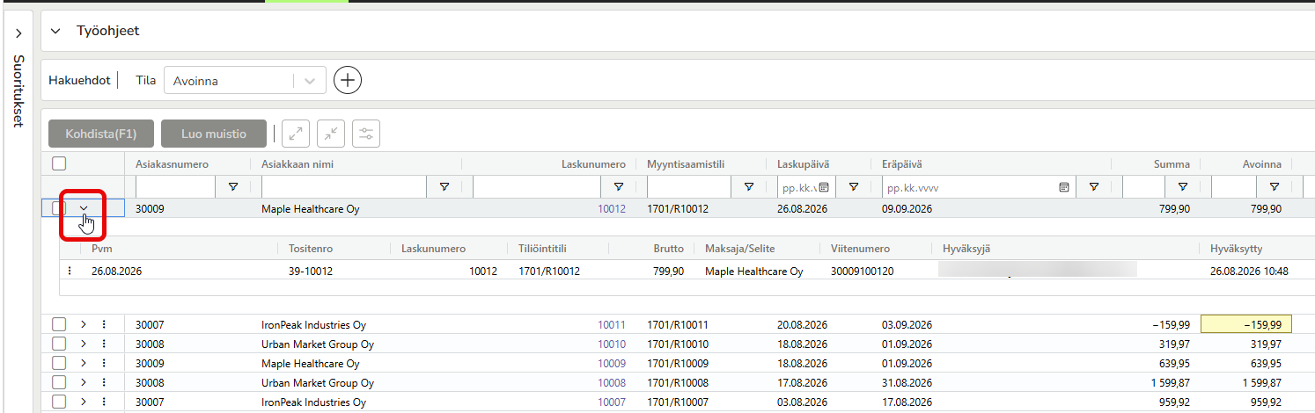Expand row for invoice 10009 details
This screenshot has height=413, width=1315.
pos(84,363)
